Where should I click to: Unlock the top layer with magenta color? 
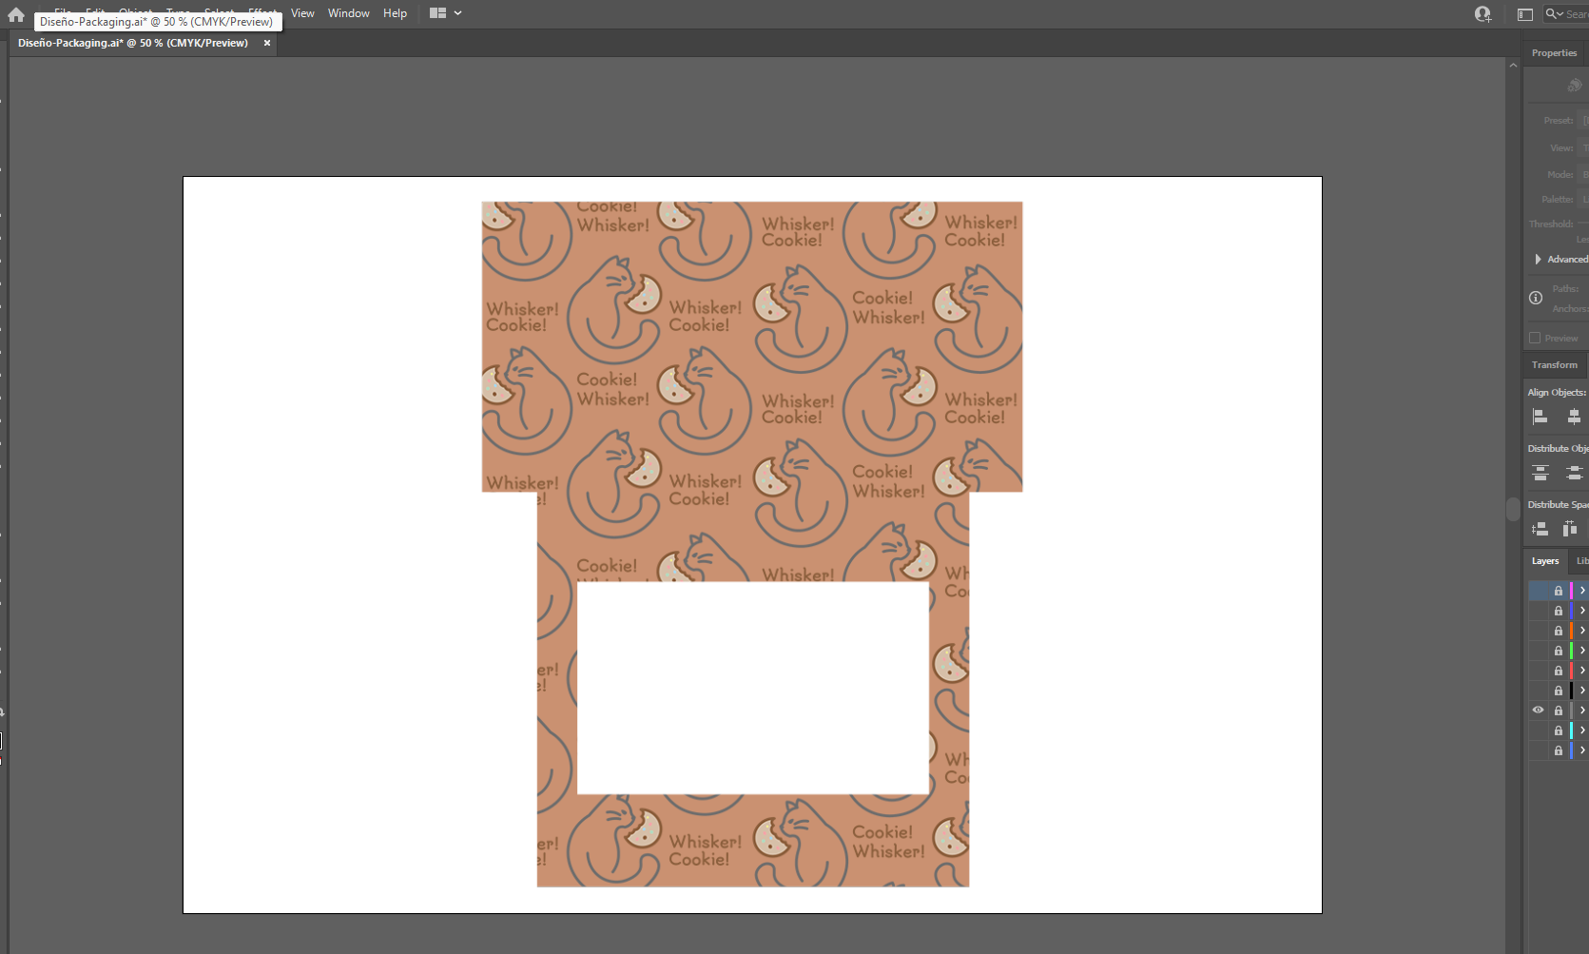(1558, 591)
